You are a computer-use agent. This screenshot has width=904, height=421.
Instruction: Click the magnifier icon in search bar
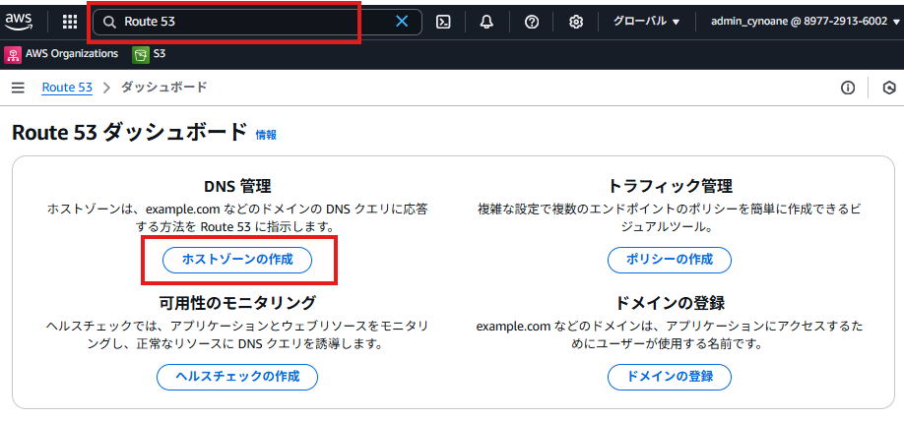pos(109,22)
